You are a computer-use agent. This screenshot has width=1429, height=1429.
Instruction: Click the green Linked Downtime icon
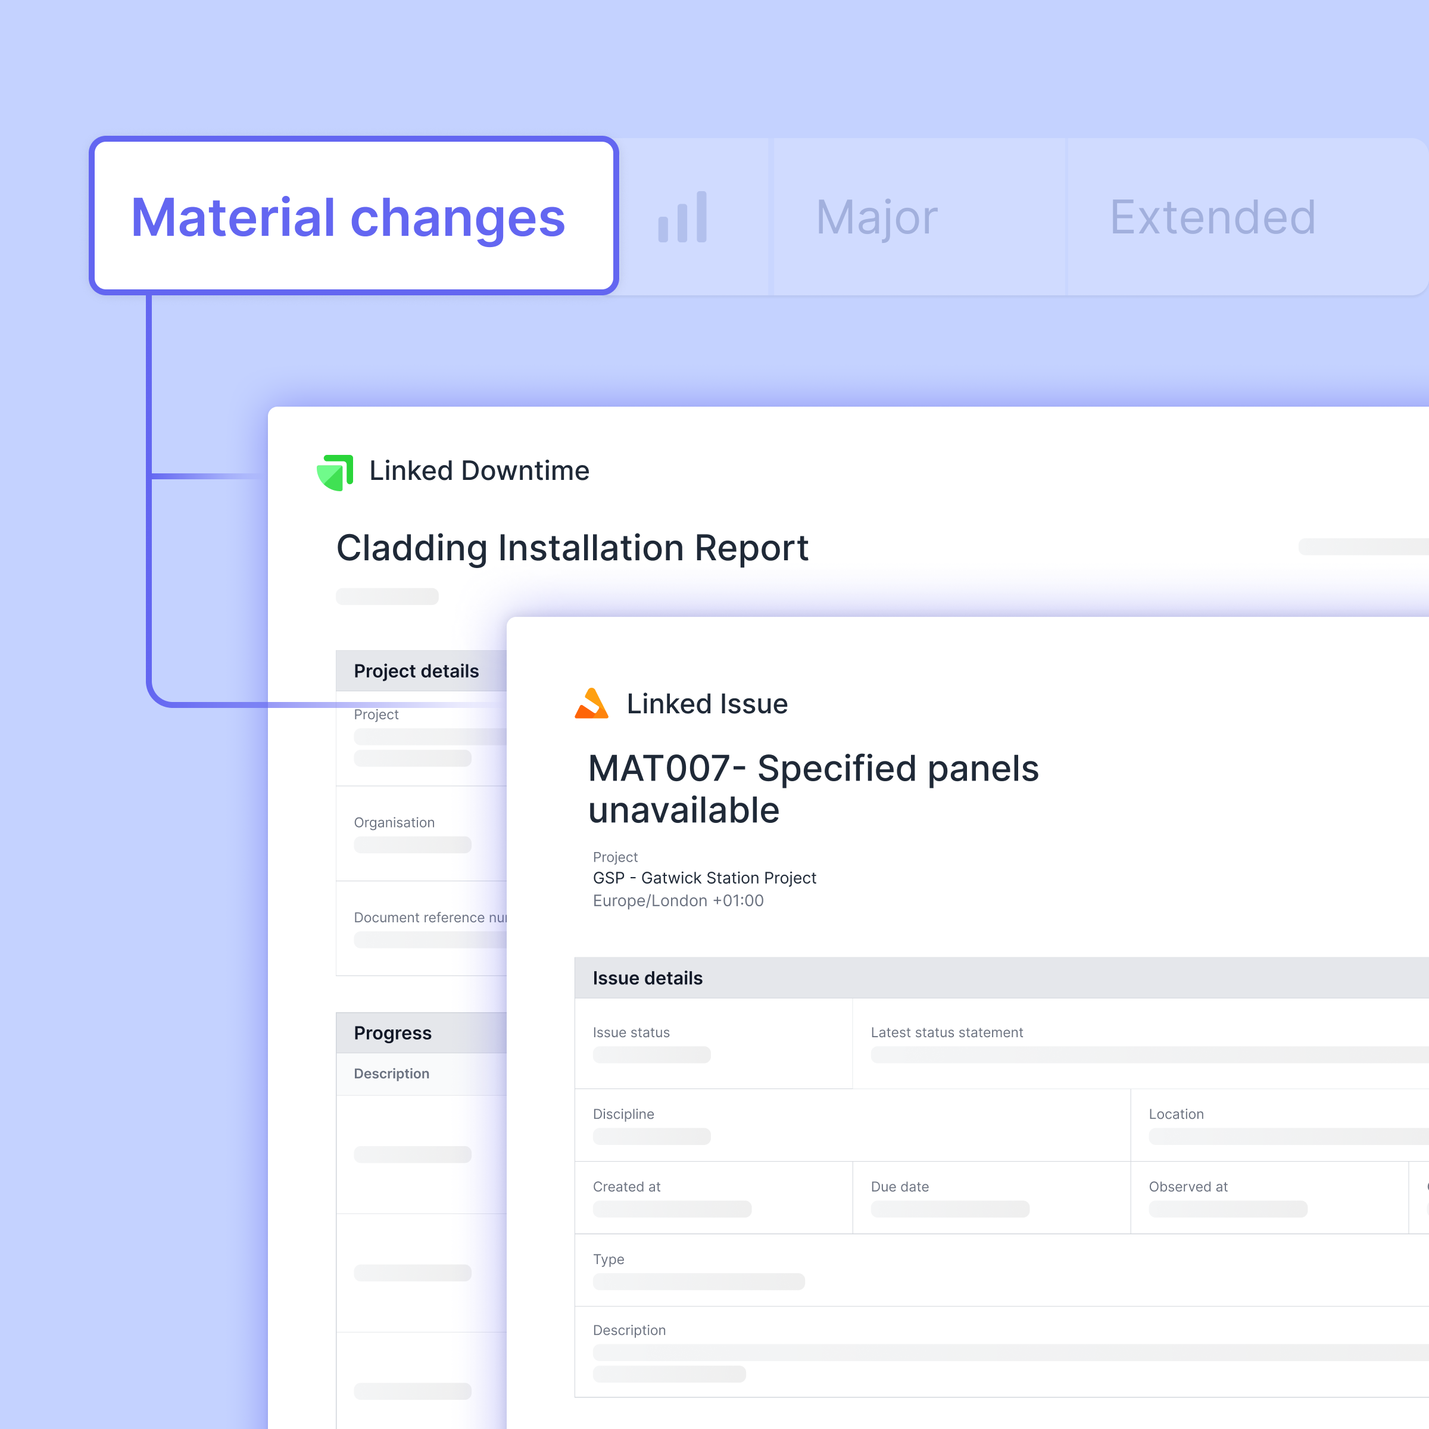(335, 472)
